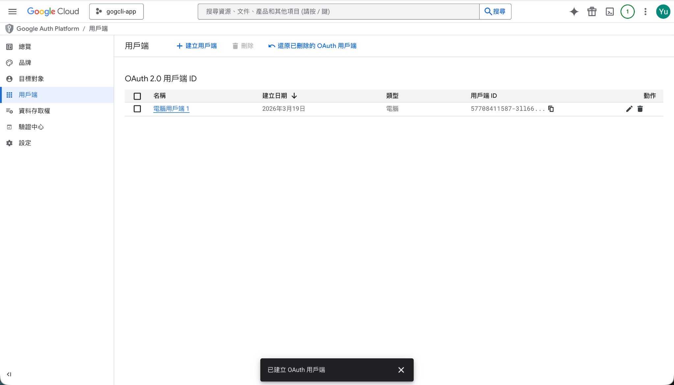674x385 pixels.
Task: Go to 品牌 in the sidebar
Action: 25,63
